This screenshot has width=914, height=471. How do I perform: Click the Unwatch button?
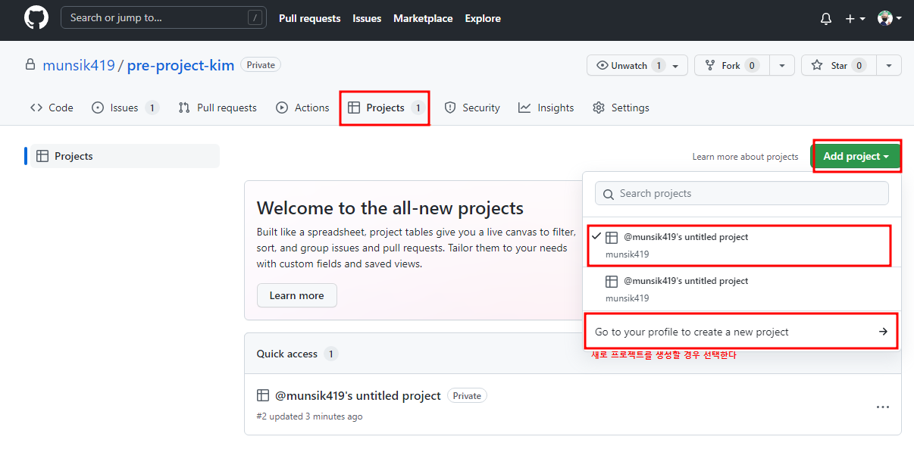[630, 66]
